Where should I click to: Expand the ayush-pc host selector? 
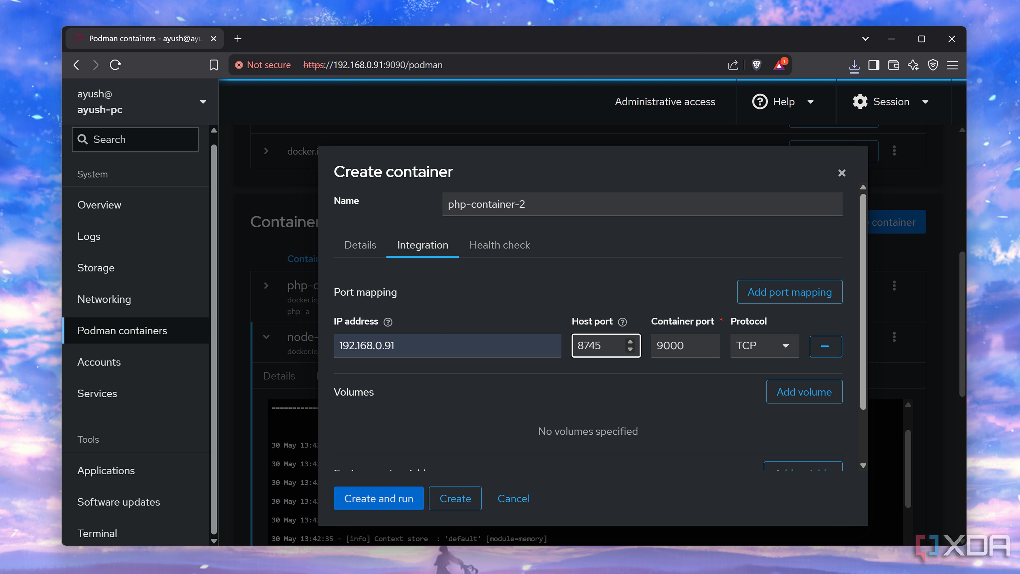click(x=203, y=102)
